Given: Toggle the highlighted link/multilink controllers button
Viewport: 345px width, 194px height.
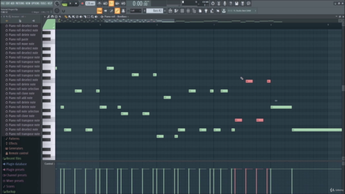Looking at the screenshot, I should point(118,11).
